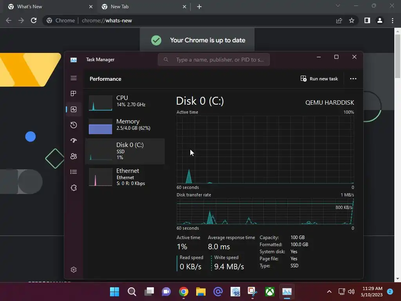The image size is (401, 301).
Task: Share this page from Chrome toolbar
Action: 339,20
